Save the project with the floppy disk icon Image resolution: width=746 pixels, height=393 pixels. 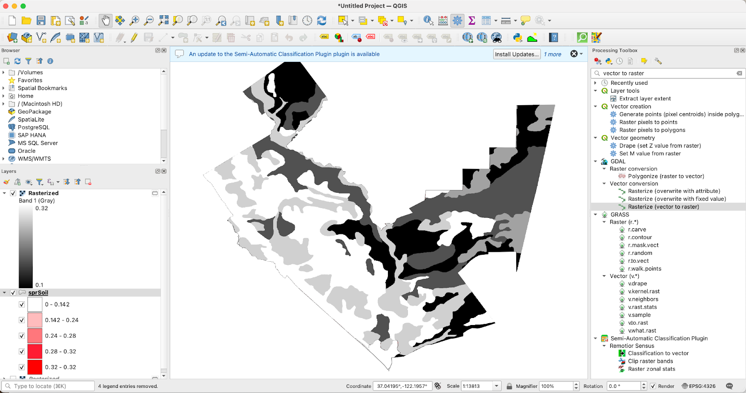pos(41,20)
